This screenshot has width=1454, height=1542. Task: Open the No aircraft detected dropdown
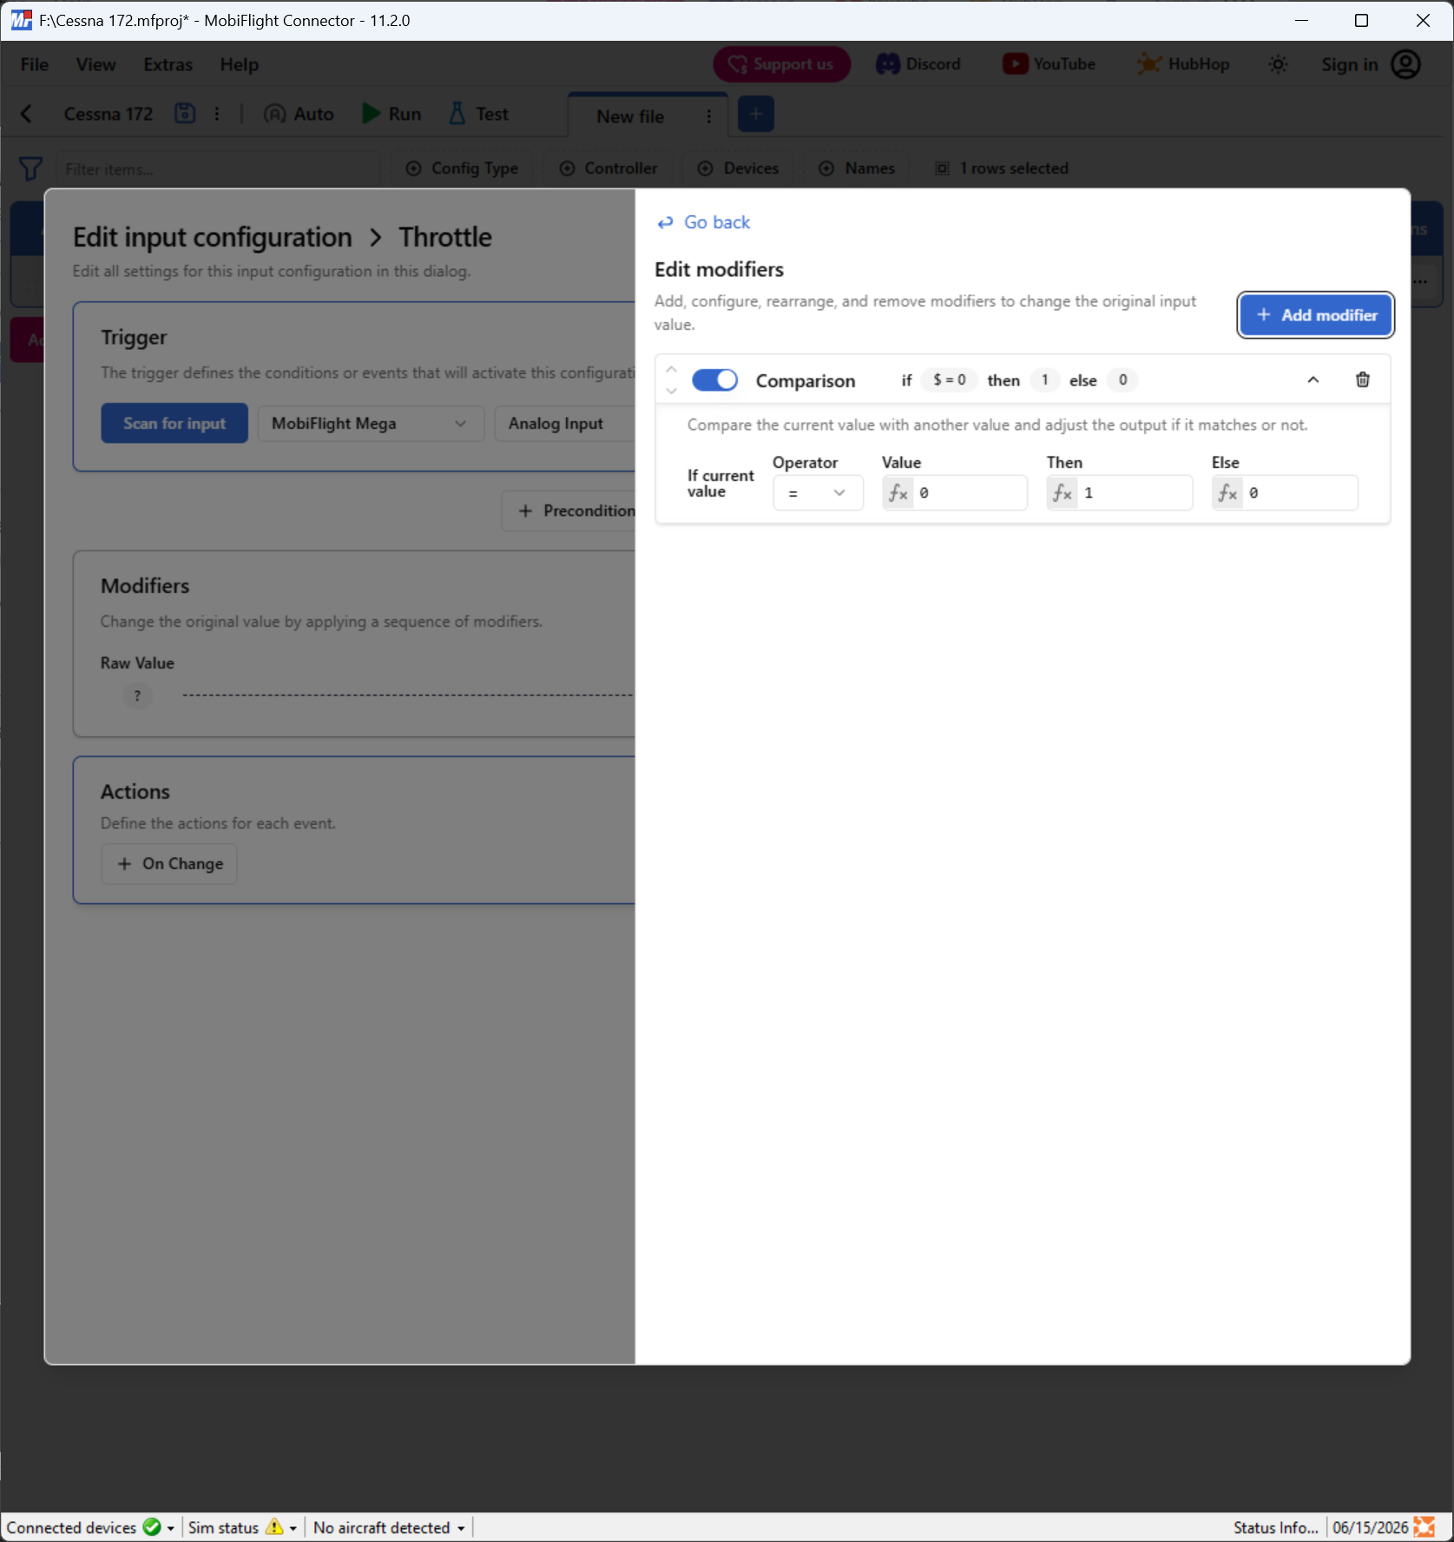[x=389, y=1527]
